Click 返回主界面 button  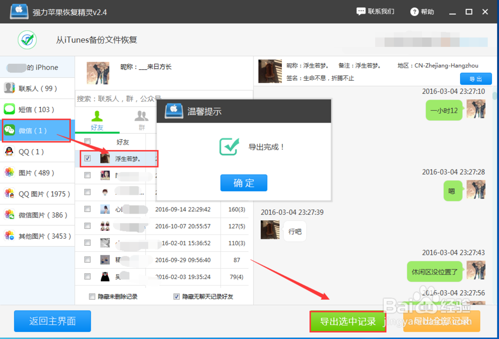(52, 321)
